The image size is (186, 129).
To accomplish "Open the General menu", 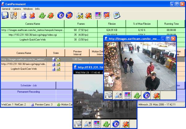I will pyautogui.click(x=6, y=9).
